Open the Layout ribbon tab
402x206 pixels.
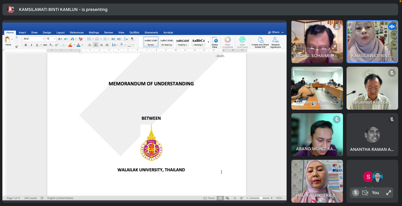pos(61,33)
